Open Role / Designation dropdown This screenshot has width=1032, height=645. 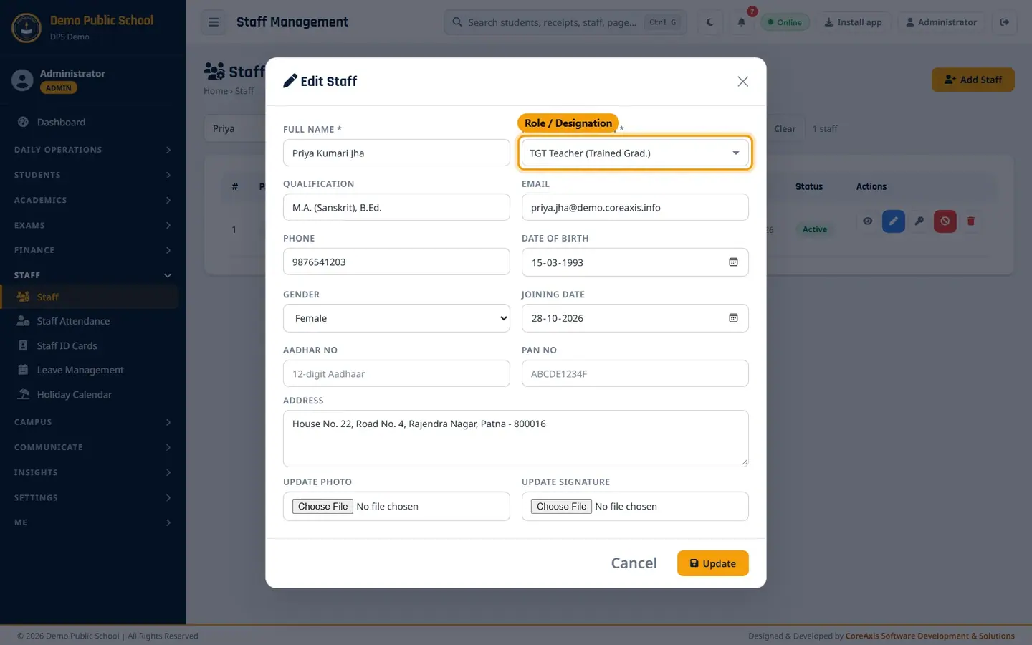pyautogui.click(x=635, y=153)
